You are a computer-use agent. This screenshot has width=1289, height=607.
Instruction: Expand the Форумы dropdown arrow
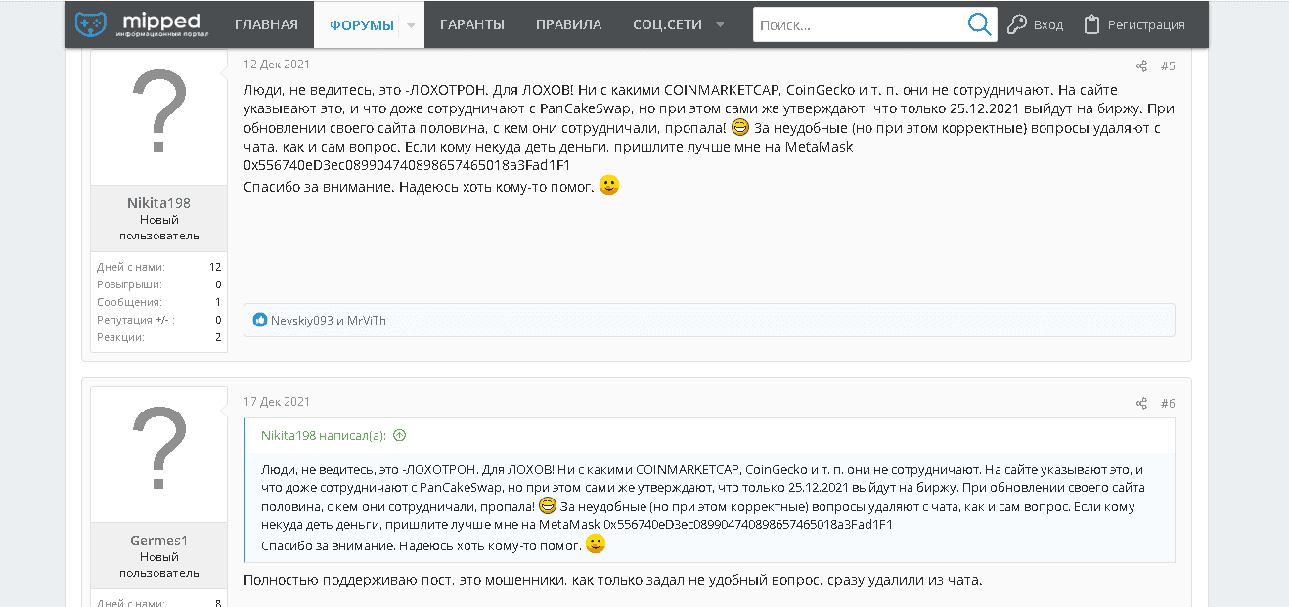click(411, 25)
